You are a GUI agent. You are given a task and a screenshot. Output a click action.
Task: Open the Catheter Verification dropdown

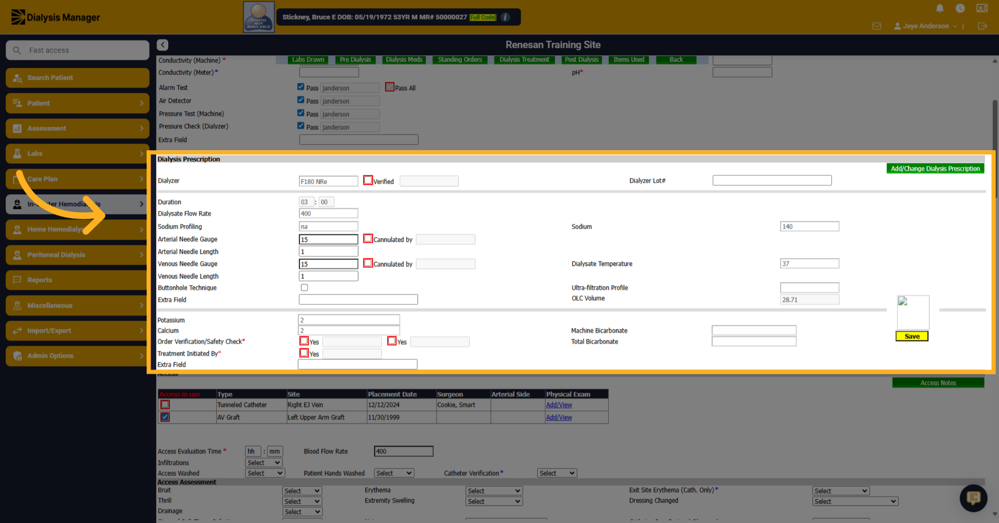pyautogui.click(x=557, y=473)
